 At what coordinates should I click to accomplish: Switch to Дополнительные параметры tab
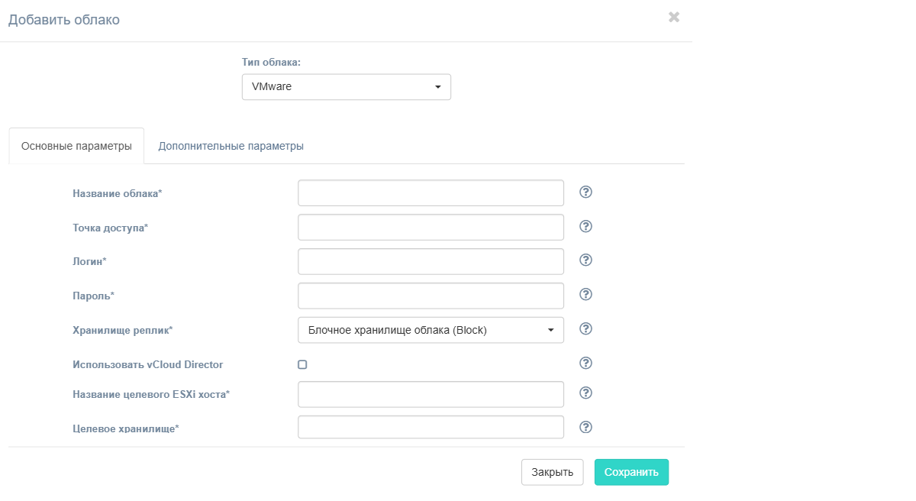point(231,146)
